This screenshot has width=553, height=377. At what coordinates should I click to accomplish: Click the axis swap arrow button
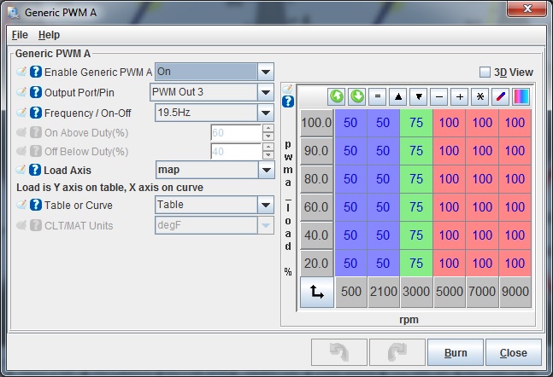point(317,292)
